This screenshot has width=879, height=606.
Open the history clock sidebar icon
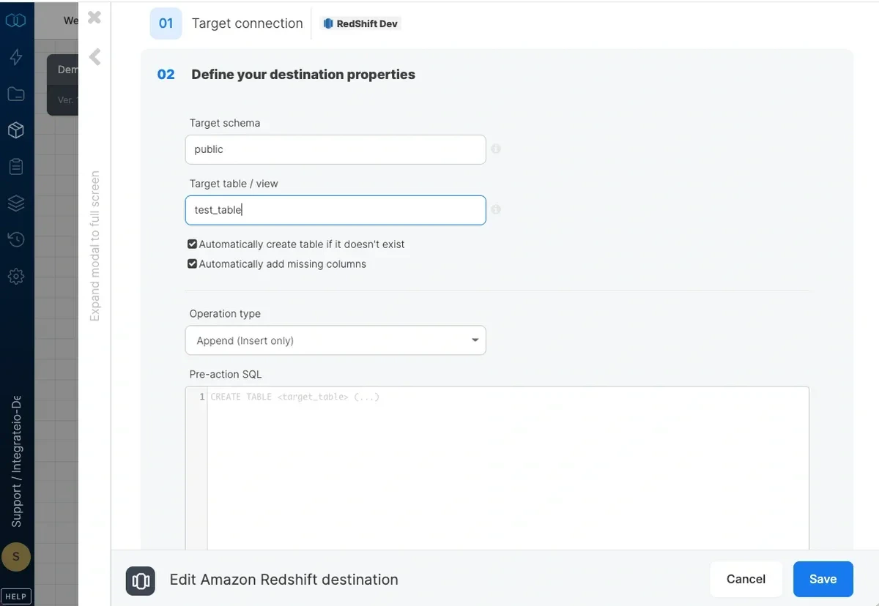(x=16, y=239)
